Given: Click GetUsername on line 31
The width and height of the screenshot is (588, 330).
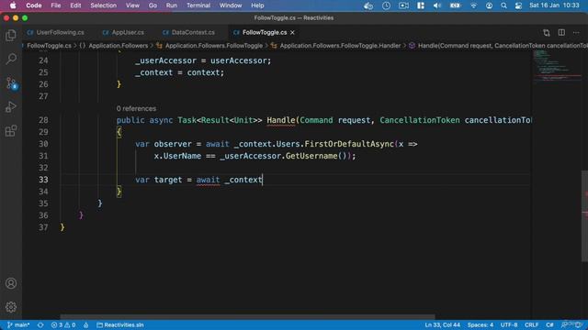Looking at the screenshot, I should click(x=311, y=156).
